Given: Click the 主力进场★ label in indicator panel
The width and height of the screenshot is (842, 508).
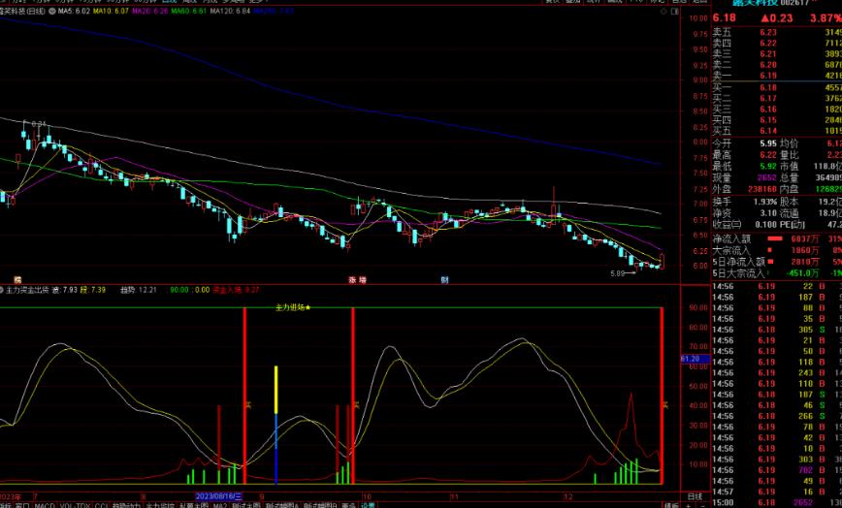Looking at the screenshot, I should (x=293, y=307).
